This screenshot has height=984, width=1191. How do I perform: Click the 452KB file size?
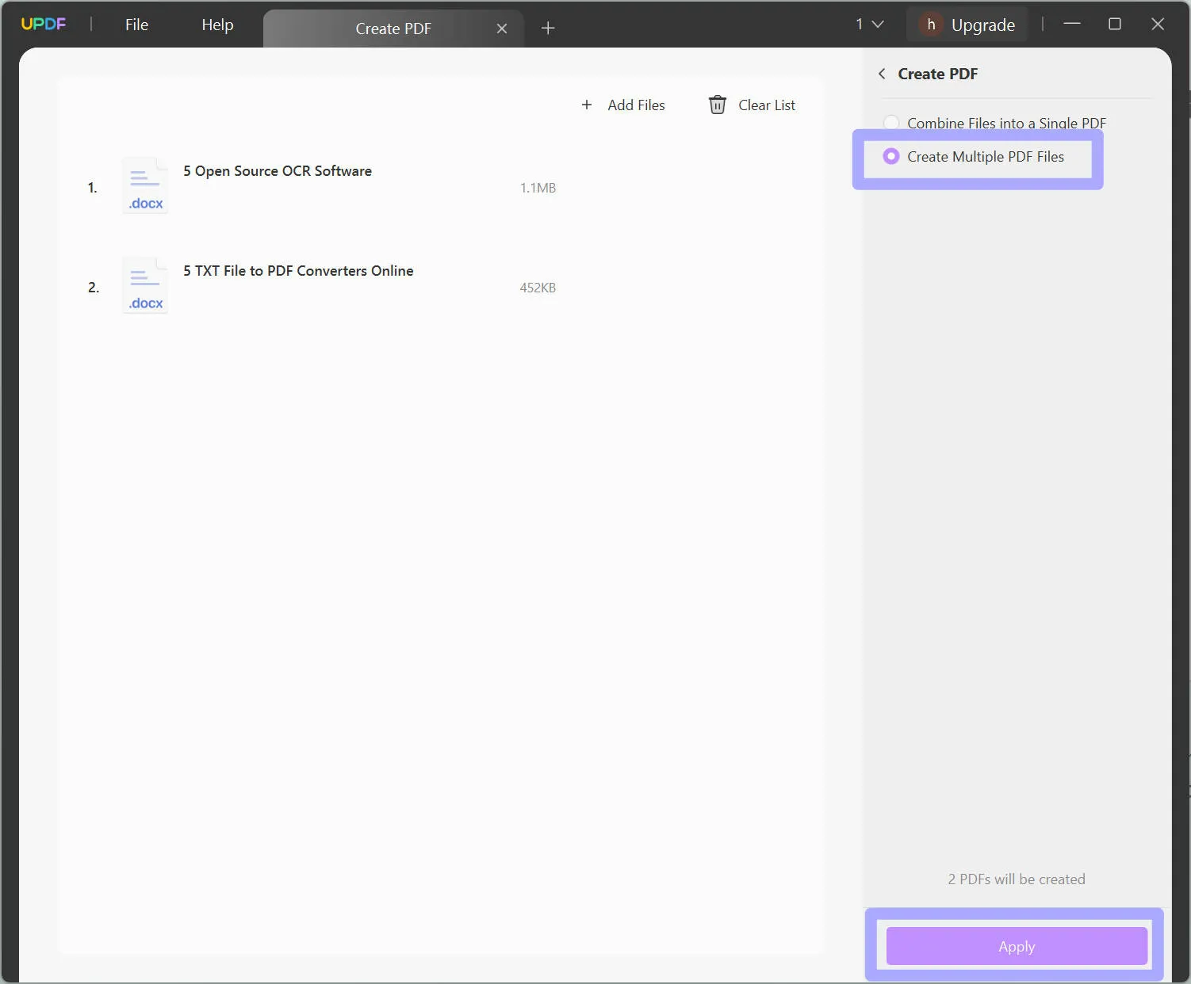pos(538,288)
